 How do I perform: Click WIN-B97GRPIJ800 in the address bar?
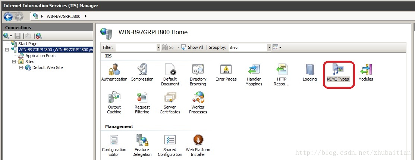tap(64, 16)
